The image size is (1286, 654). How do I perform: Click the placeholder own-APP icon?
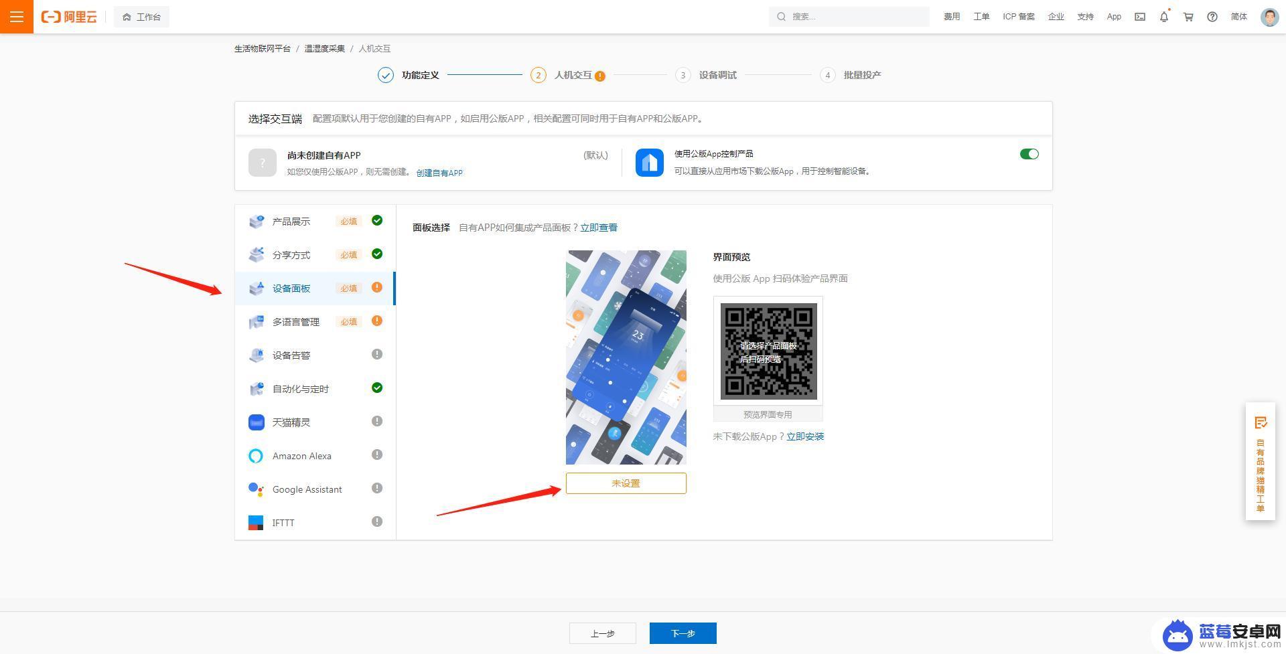(x=263, y=163)
